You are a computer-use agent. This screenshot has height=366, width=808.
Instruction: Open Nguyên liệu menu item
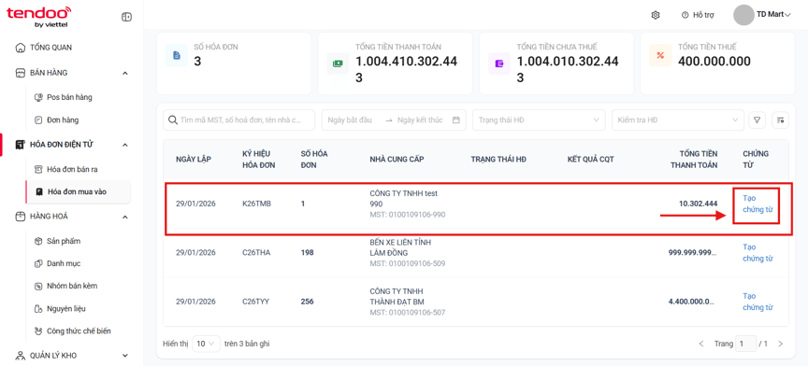tap(66, 309)
